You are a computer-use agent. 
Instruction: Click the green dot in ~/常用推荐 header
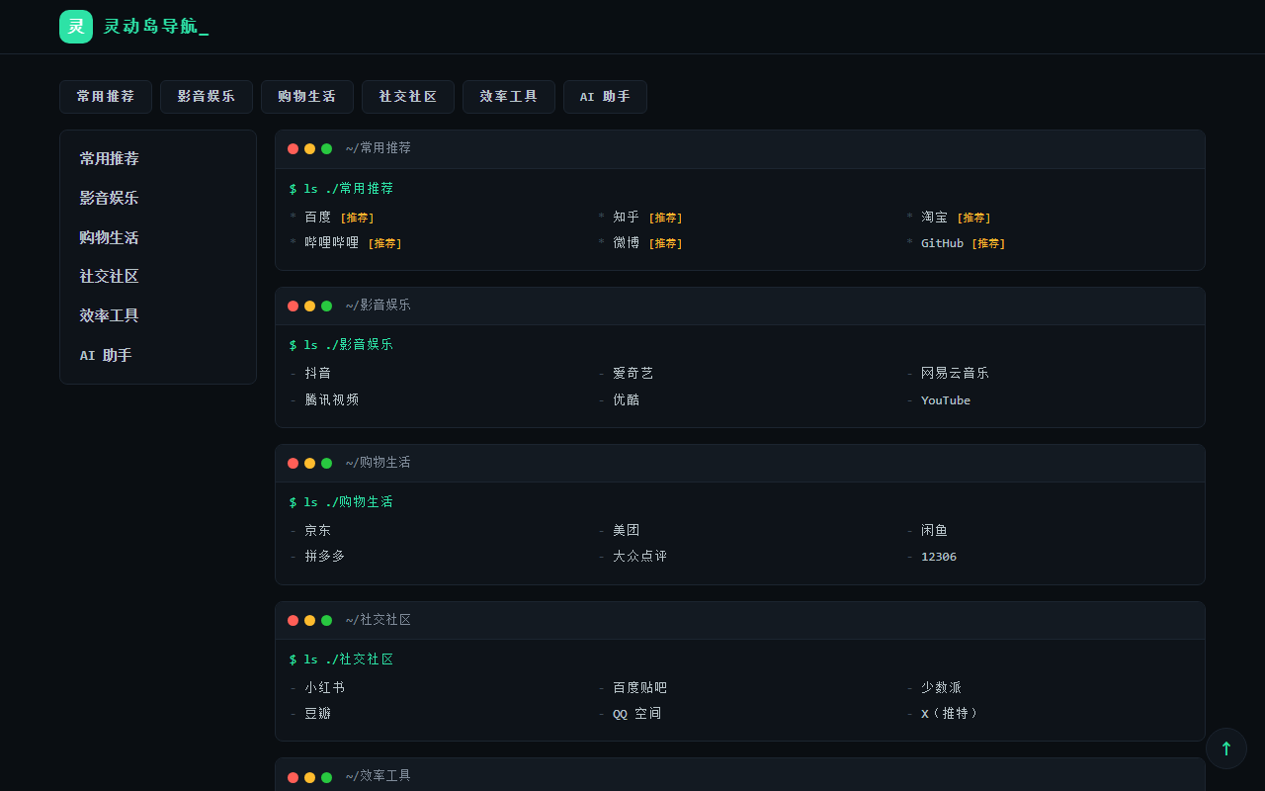pos(326,149)
